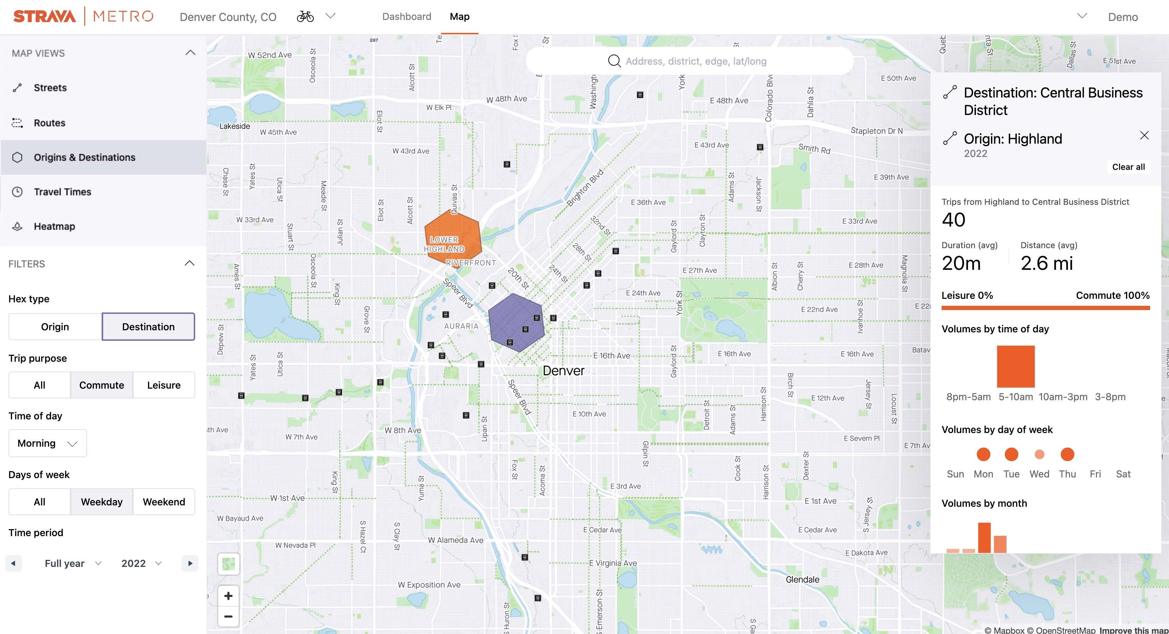Collapse the Filters section
This screenshot has width=1169, height=634.
[189, 264]
